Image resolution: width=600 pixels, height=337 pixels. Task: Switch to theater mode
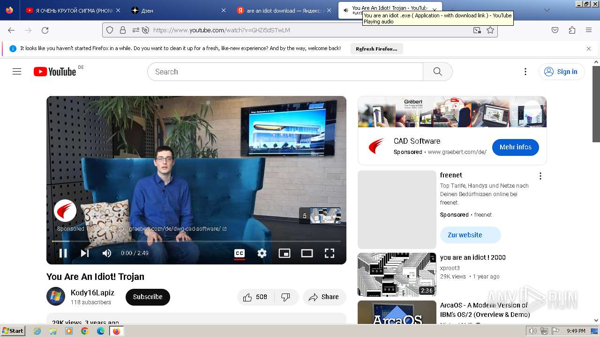tap(307, 253)
